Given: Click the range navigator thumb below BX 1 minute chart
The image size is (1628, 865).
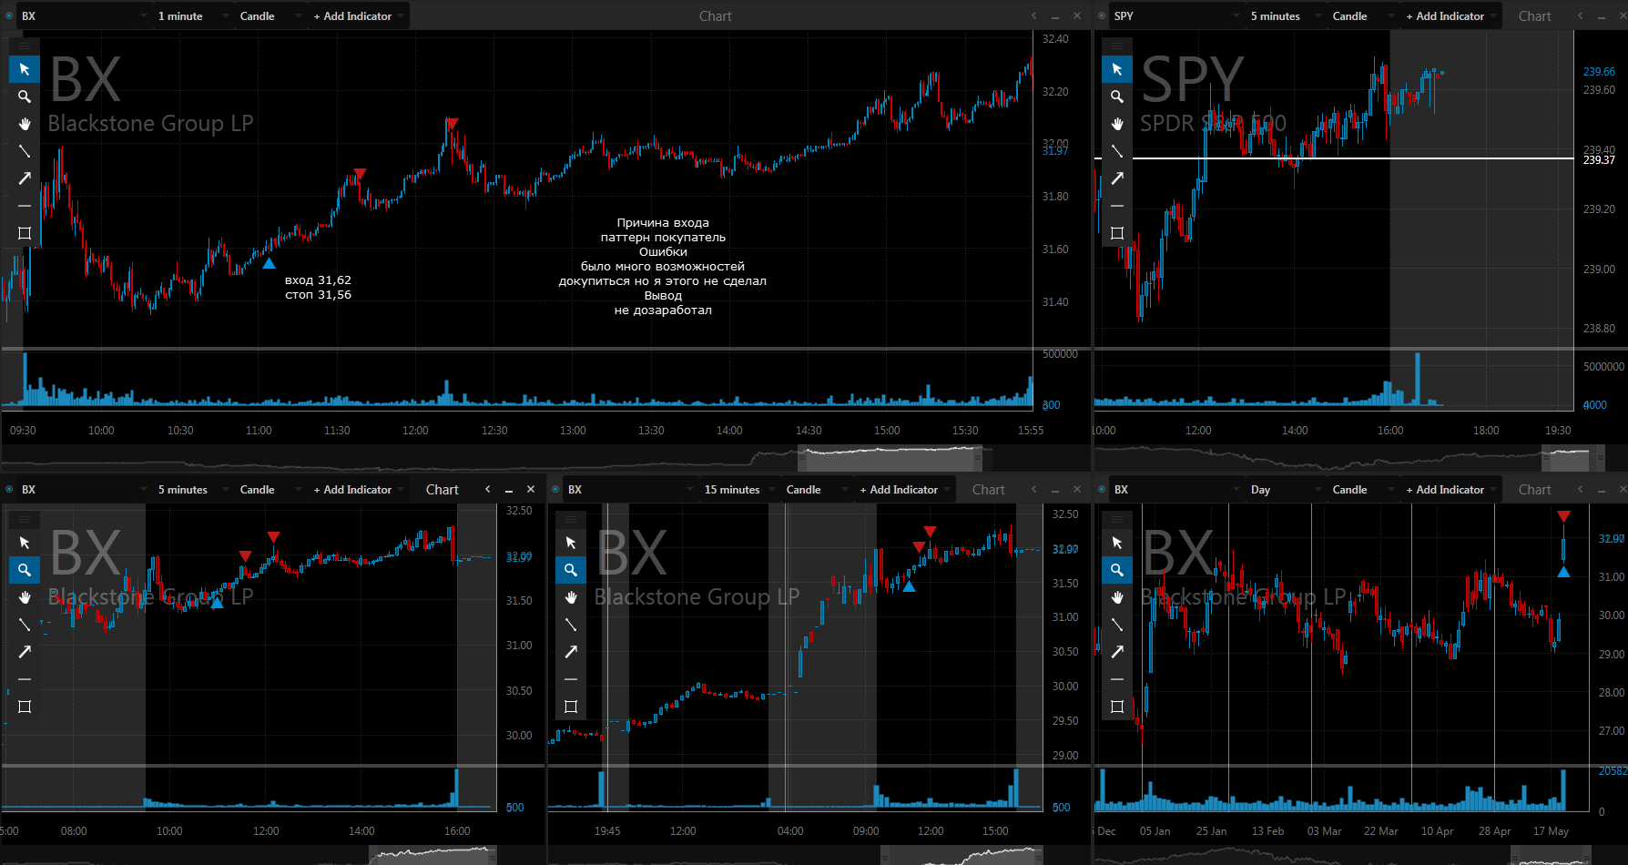Looking at the screenshot, I should click(890, 458).
